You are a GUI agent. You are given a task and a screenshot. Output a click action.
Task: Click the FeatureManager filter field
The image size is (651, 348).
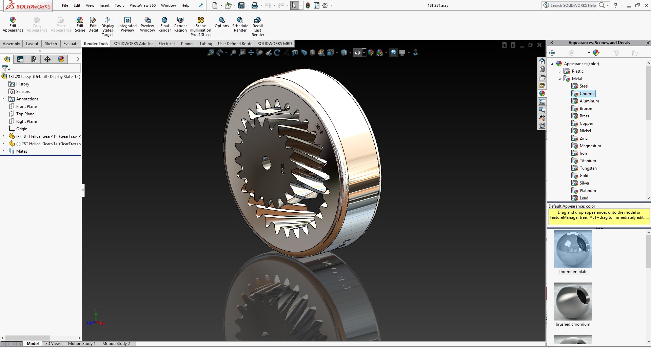coord(41,69)
